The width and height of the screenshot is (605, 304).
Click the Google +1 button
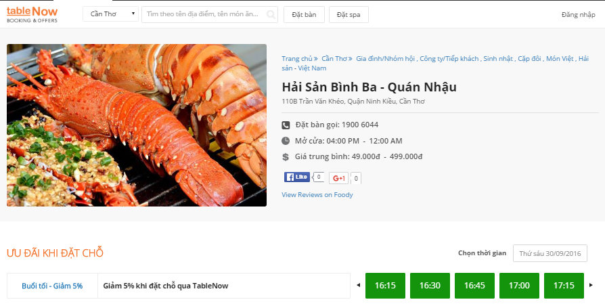[338, 178]
